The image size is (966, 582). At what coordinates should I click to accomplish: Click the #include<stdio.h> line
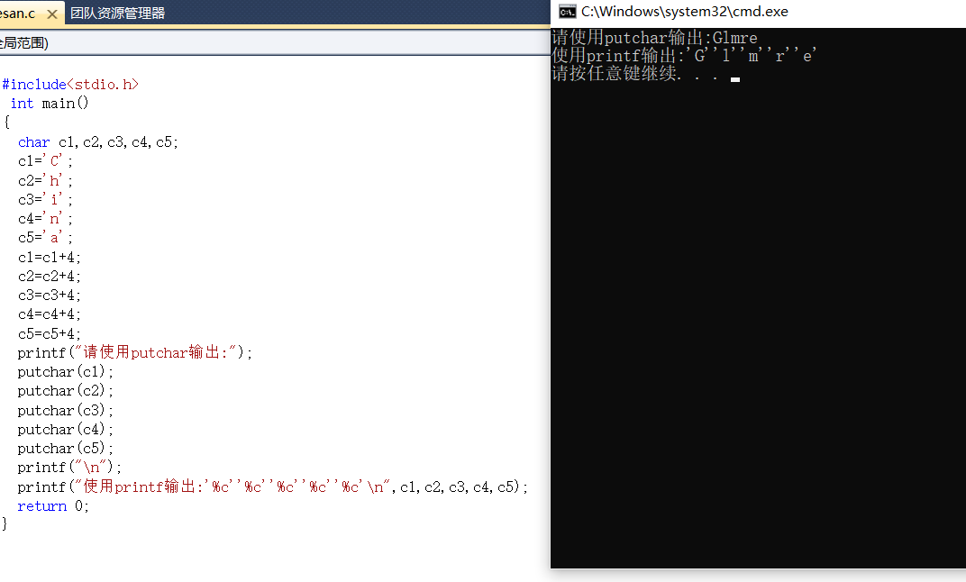pos(70,85)
